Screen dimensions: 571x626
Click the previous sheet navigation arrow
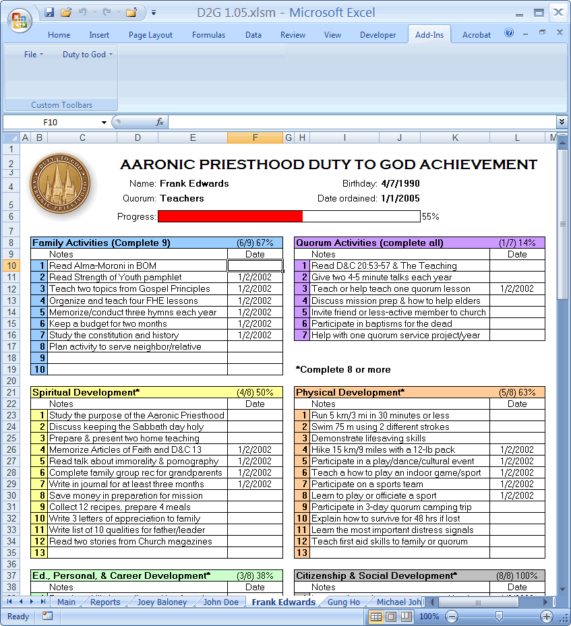tap(20, 601)
